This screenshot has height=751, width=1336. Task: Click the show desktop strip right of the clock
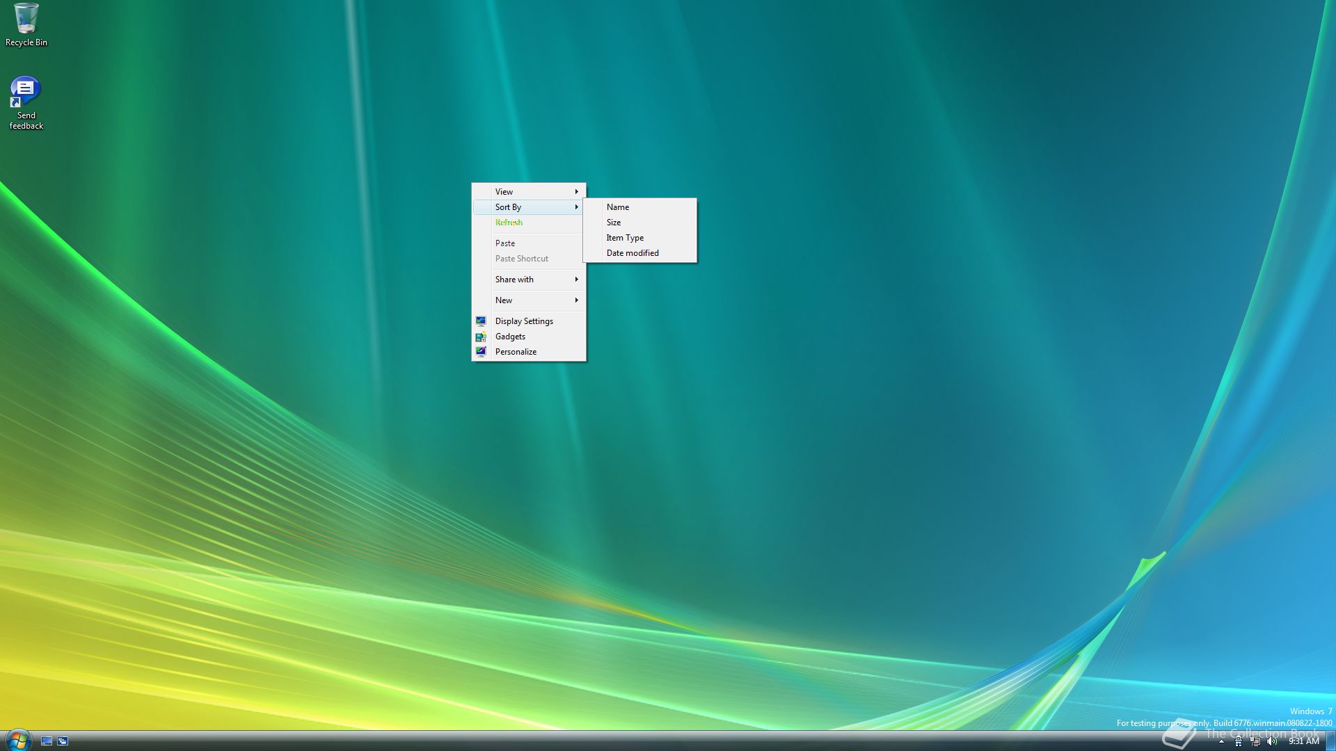[x=1330, y=741]
